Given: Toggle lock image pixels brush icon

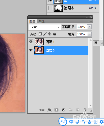Looking at the screenshot, I should [x=45, y=34].
